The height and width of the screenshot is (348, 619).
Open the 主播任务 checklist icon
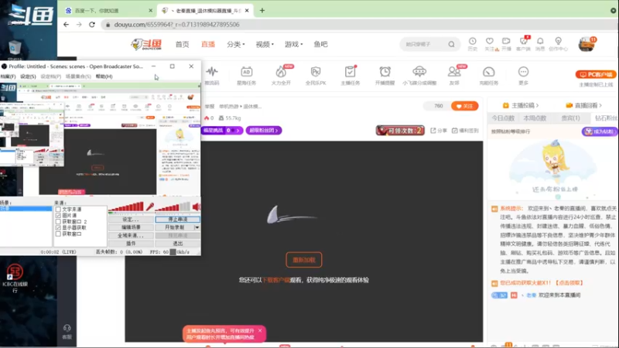(x=350, y=72)
